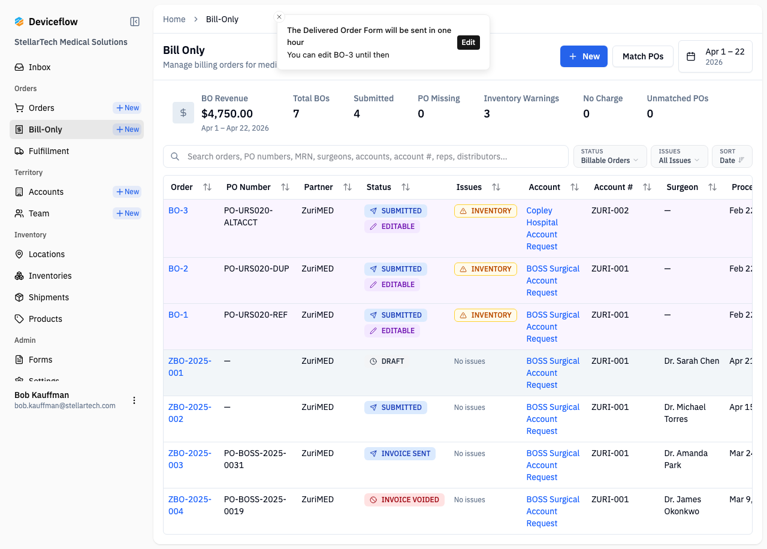
Task: Open order BO-3 link
Action: pyautogui.click(x=178, y=210)
